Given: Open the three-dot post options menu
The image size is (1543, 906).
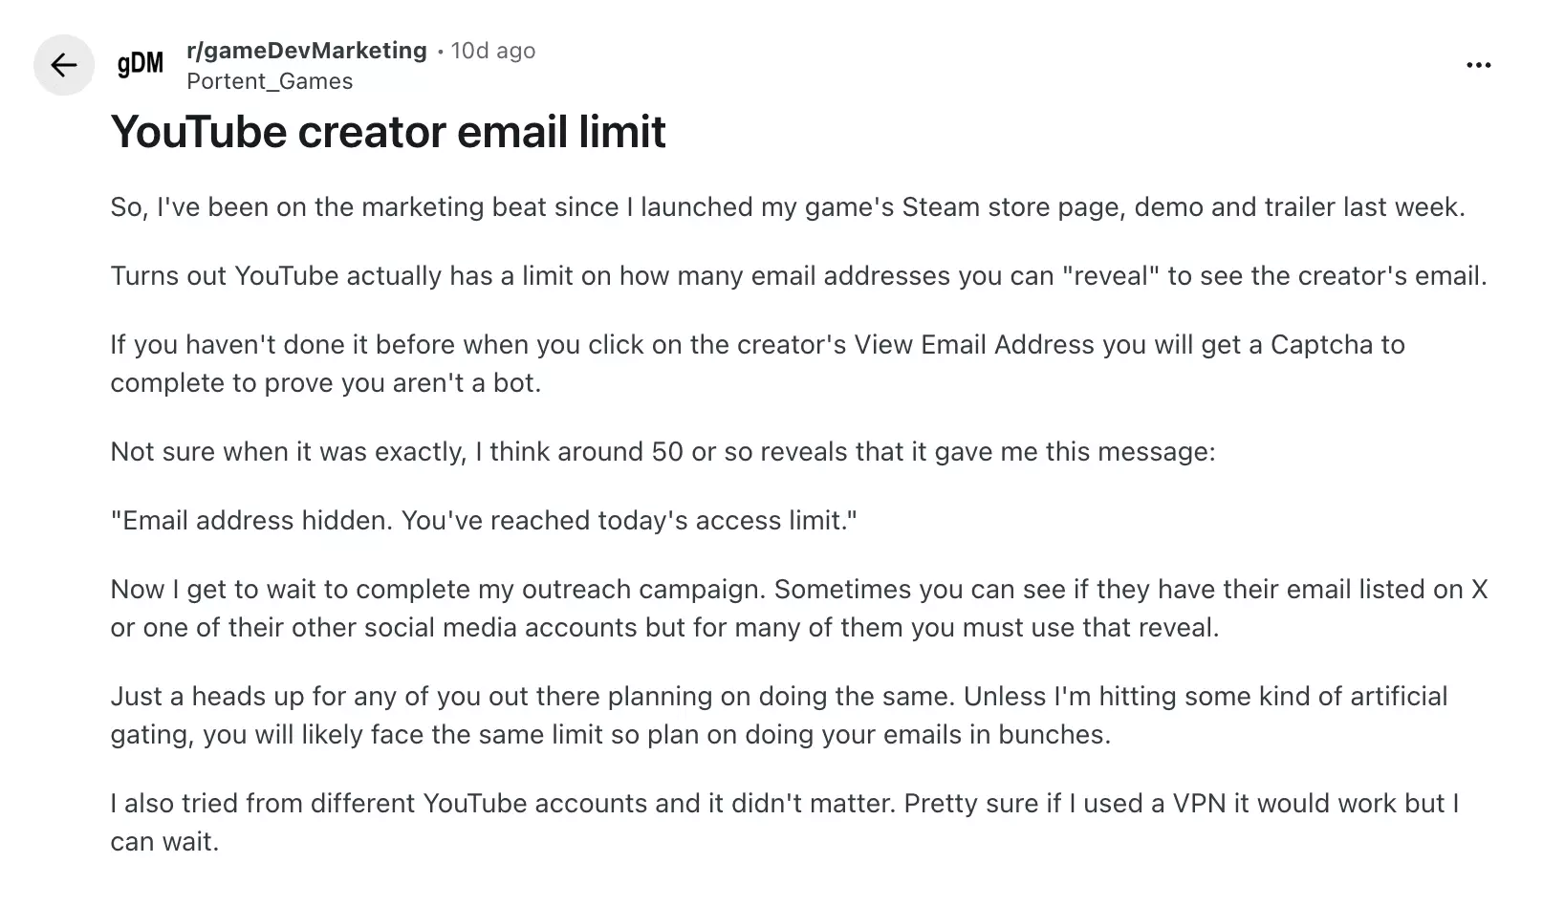Looking at the screenshot, I should coord(1478,65).
